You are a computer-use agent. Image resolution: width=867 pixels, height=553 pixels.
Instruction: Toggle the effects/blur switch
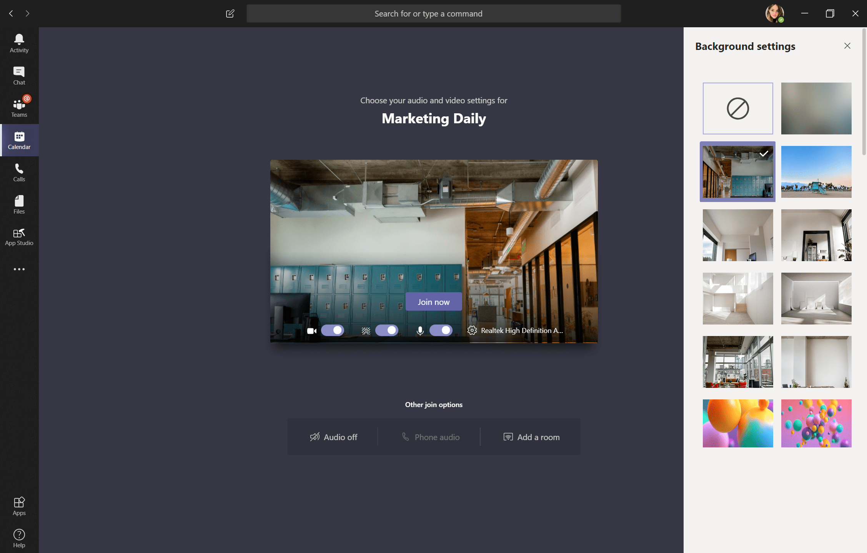(386, 329)
